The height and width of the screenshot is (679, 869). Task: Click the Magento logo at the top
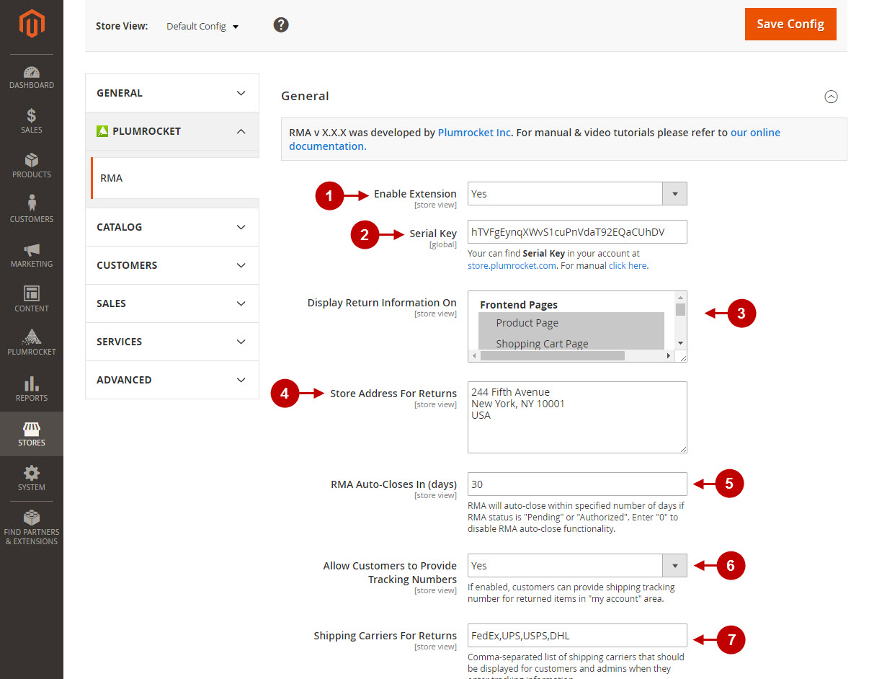31,22
